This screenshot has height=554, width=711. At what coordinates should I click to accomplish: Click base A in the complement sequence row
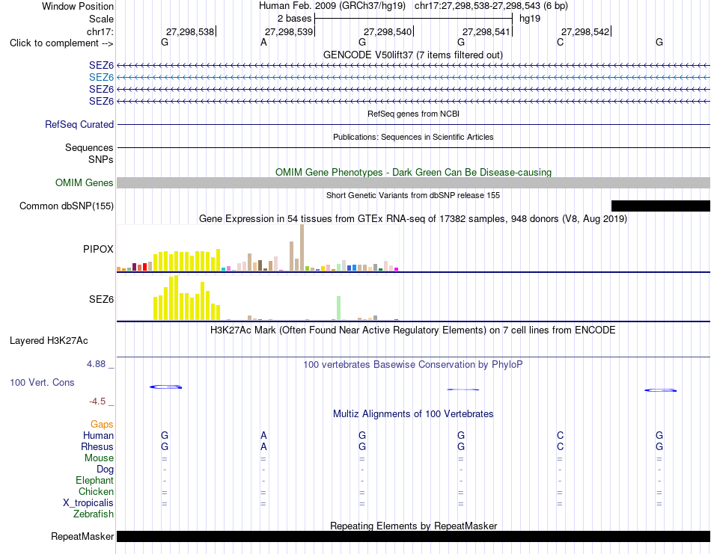[263, 43]
